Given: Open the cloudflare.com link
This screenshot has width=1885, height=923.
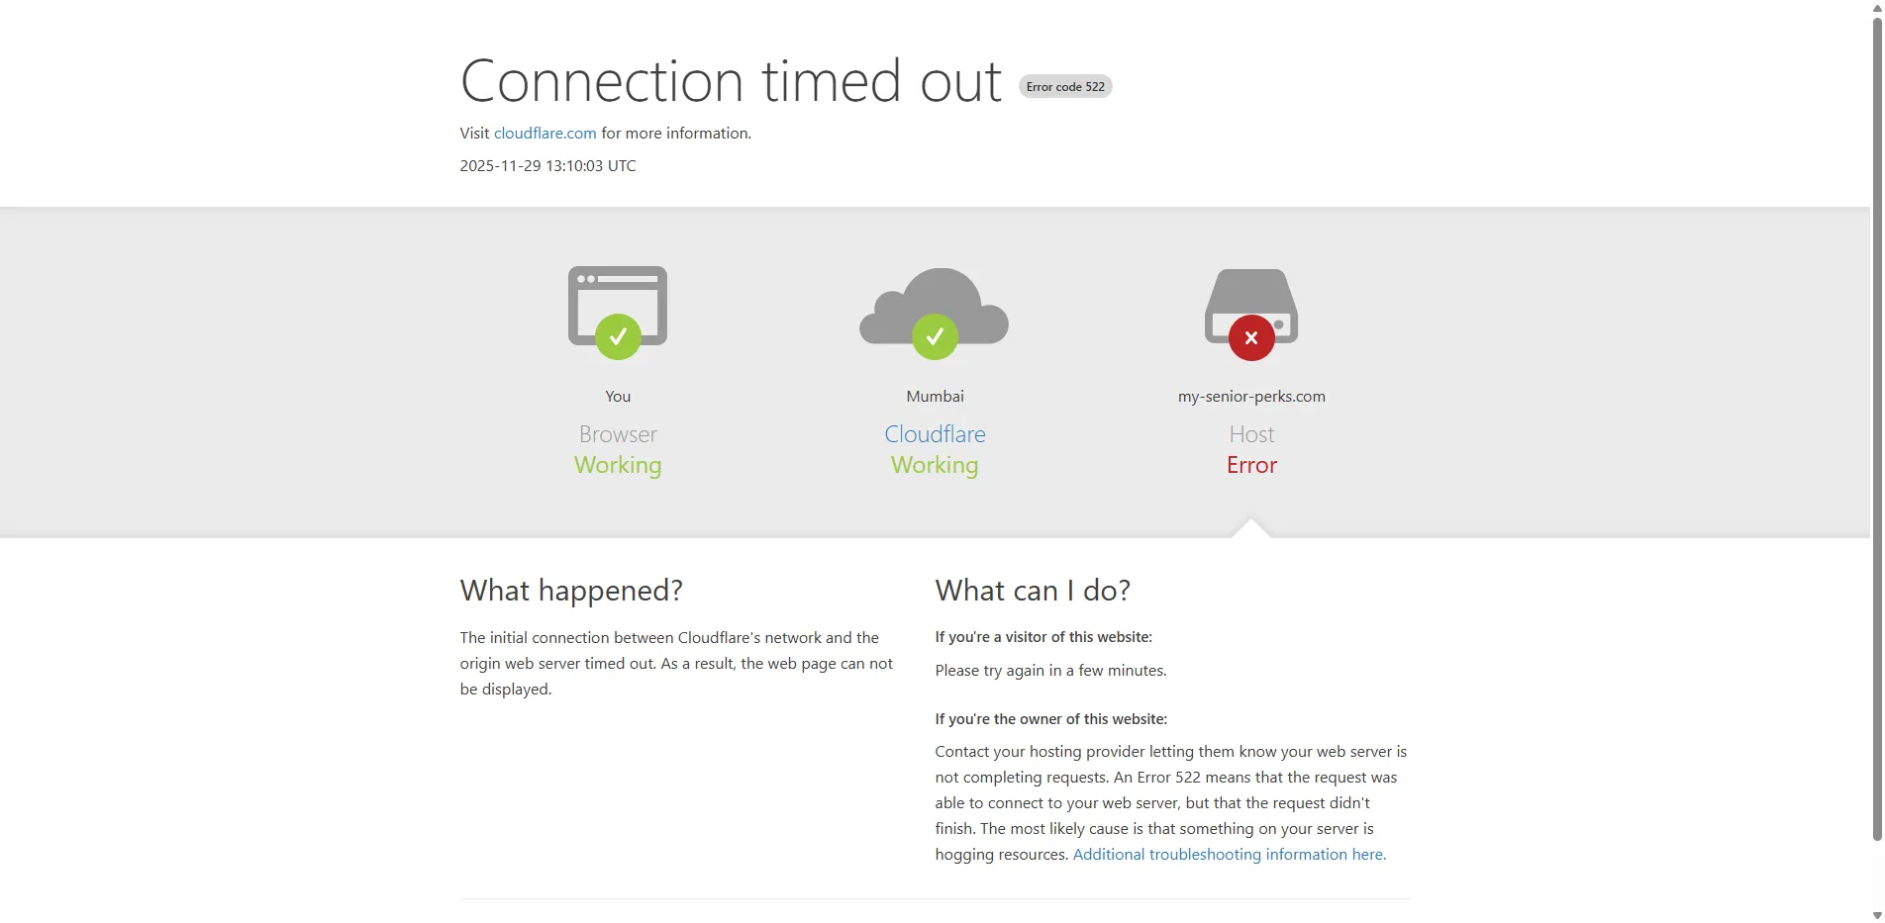Looking at the screenshot, I should click(545, 134).
